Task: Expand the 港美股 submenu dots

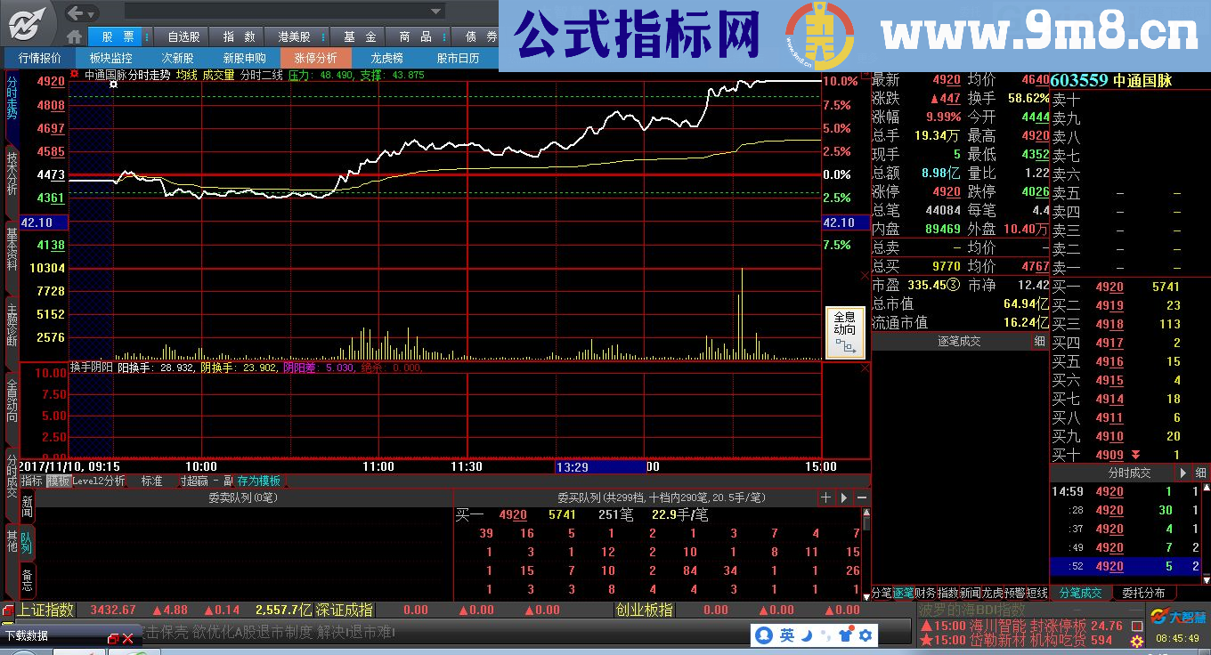Action: (322, 36)
